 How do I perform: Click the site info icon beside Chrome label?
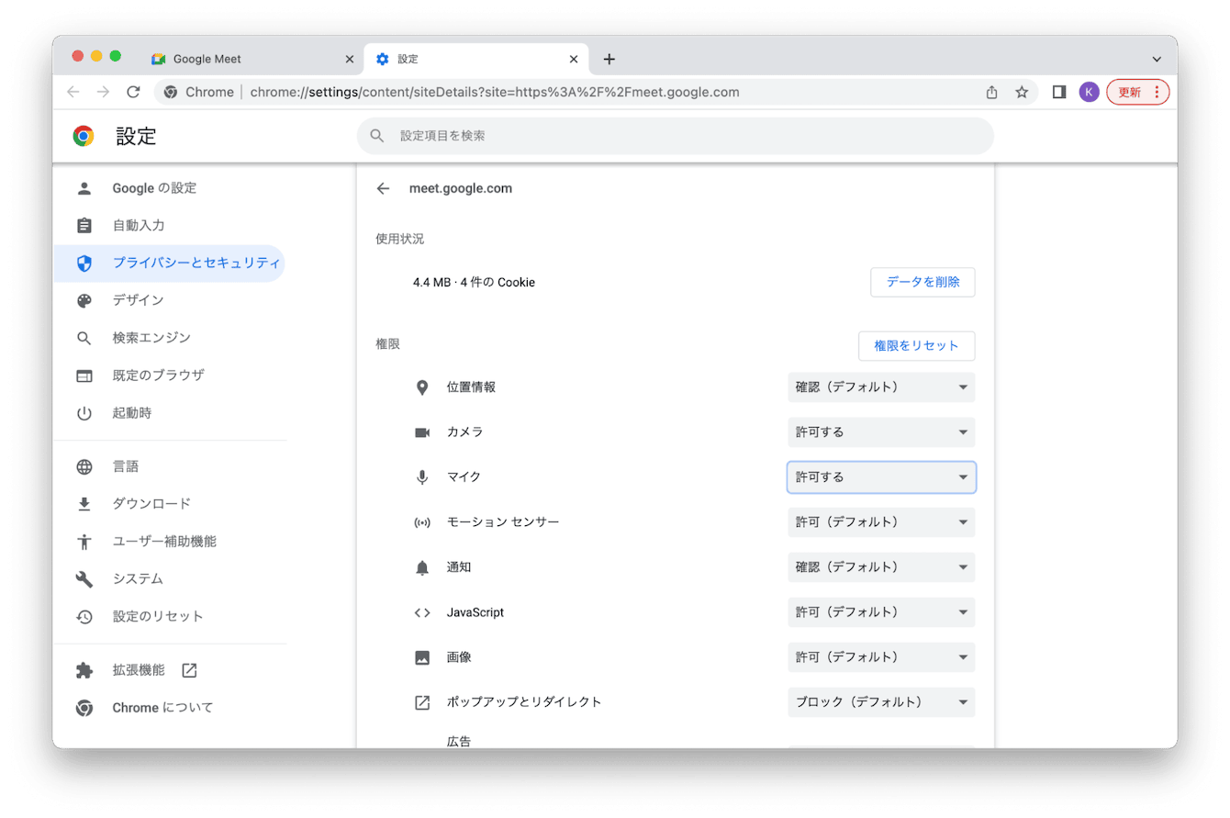point(171,92)
